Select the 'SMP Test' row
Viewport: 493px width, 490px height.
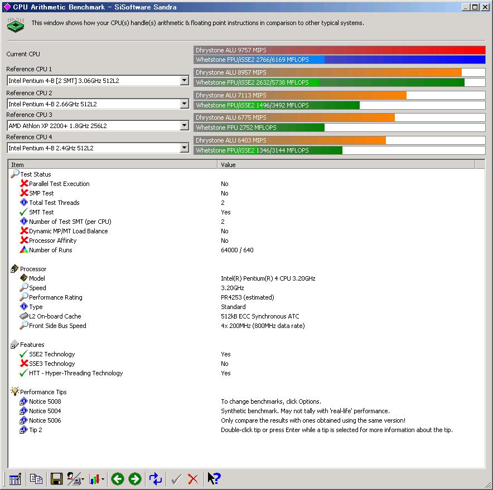tap(37, 193)
